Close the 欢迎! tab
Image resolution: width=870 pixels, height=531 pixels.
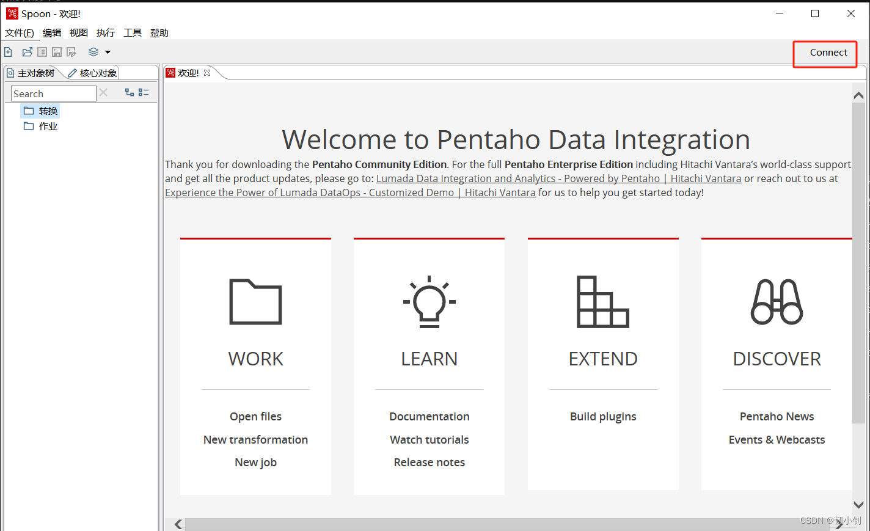point(207,73)
